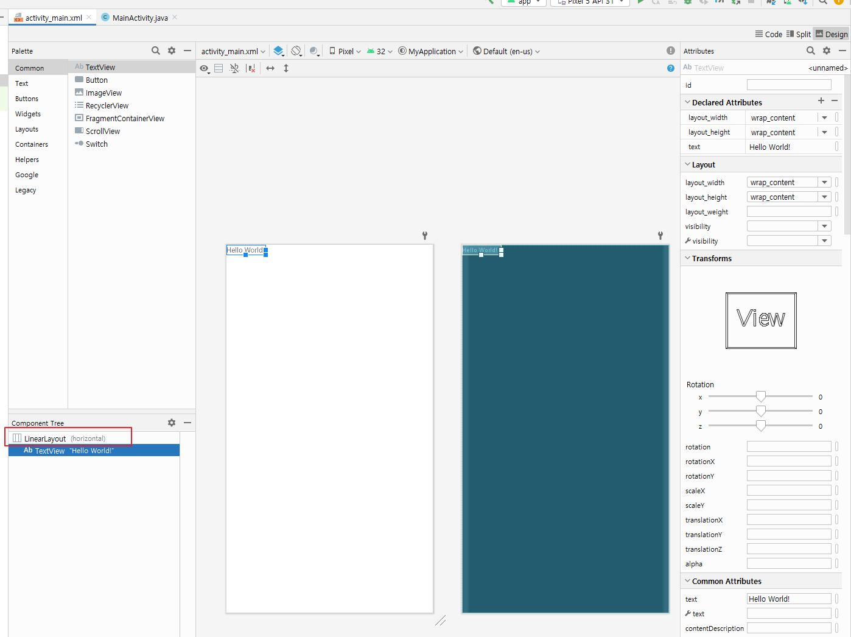Close the MainActivity.java tab

[175, 17]
